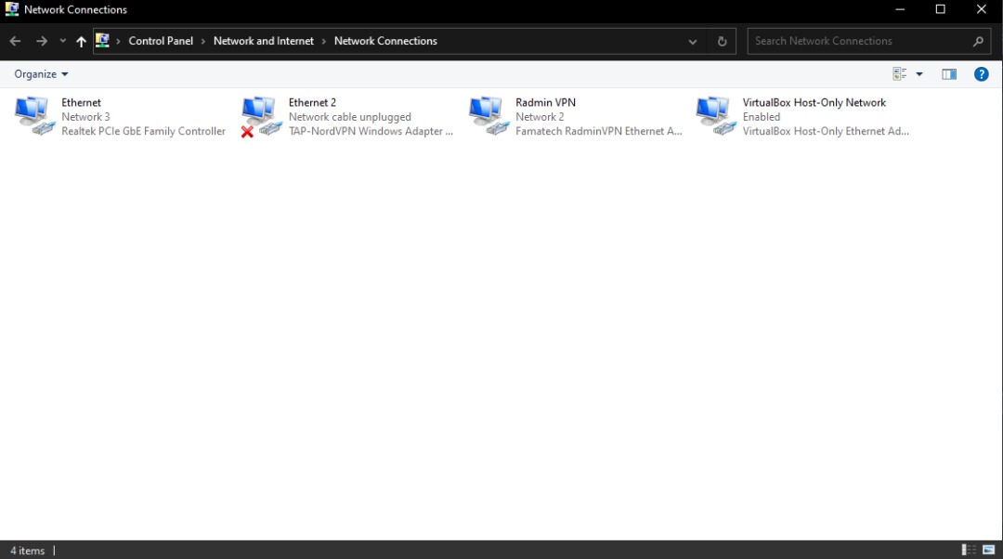
Task: Click the Network 3 status text
Action: pyautogui.click(x=85, y=117)
